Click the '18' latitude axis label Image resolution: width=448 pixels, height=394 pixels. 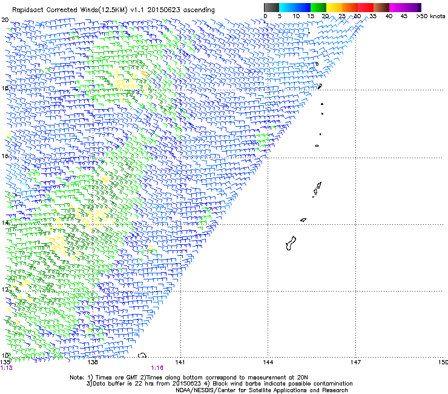click(5, 88)
